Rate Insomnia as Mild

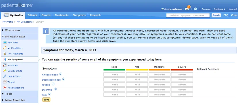(137, 89)
